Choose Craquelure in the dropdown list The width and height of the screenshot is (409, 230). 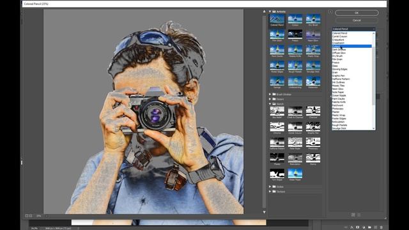tap(338, 40)
